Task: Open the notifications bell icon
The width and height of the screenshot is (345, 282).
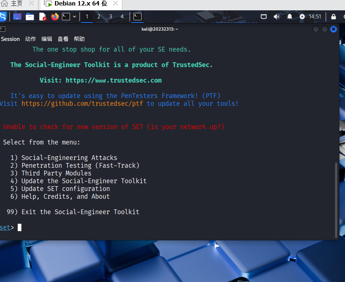Action: click(x=290, y=17)
